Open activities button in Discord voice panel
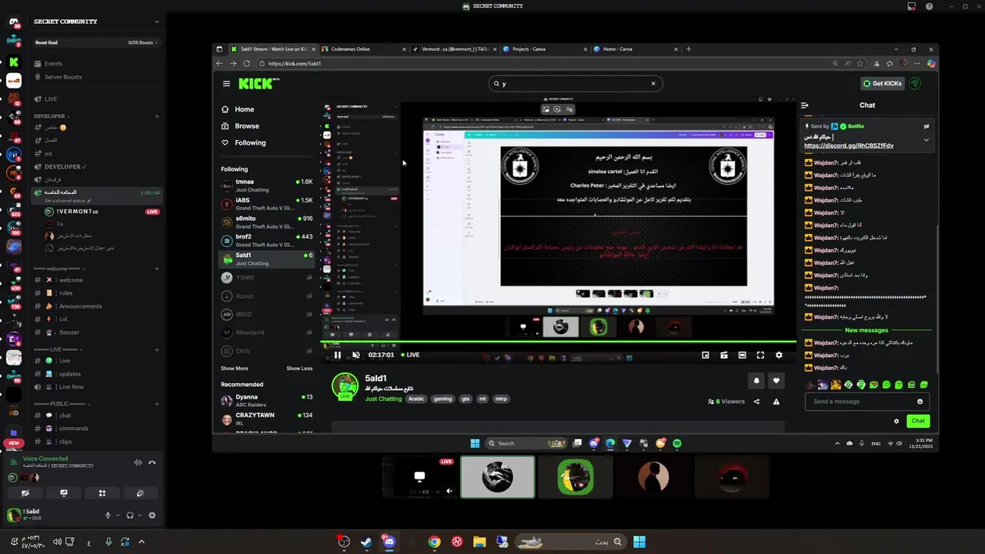Image resolution: width=985 pixels, height=554 pixels. coord(102,493)
